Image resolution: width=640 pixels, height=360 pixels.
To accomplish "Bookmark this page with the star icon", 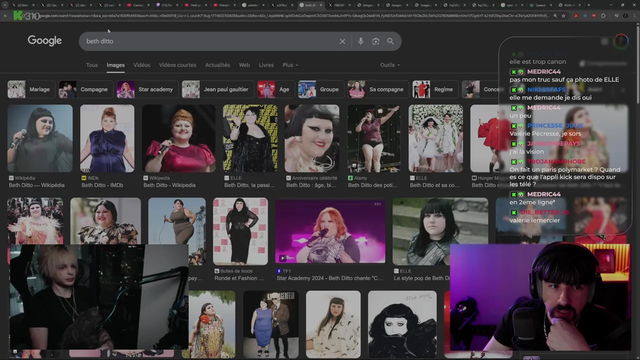I will (x=563, y=16).
